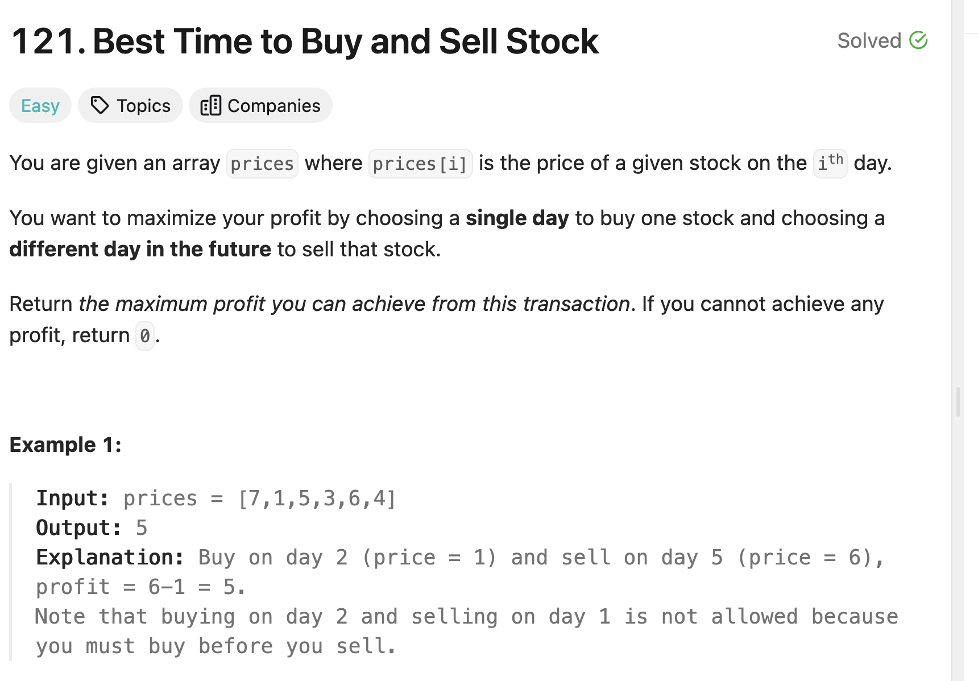978x681 pixels.
Task: Click the inline 'prices' code snippet
Action: (262, 164)
